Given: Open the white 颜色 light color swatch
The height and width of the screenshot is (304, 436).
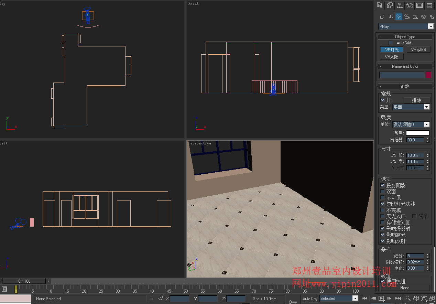Looking at the screenshot, I should 417,133.
